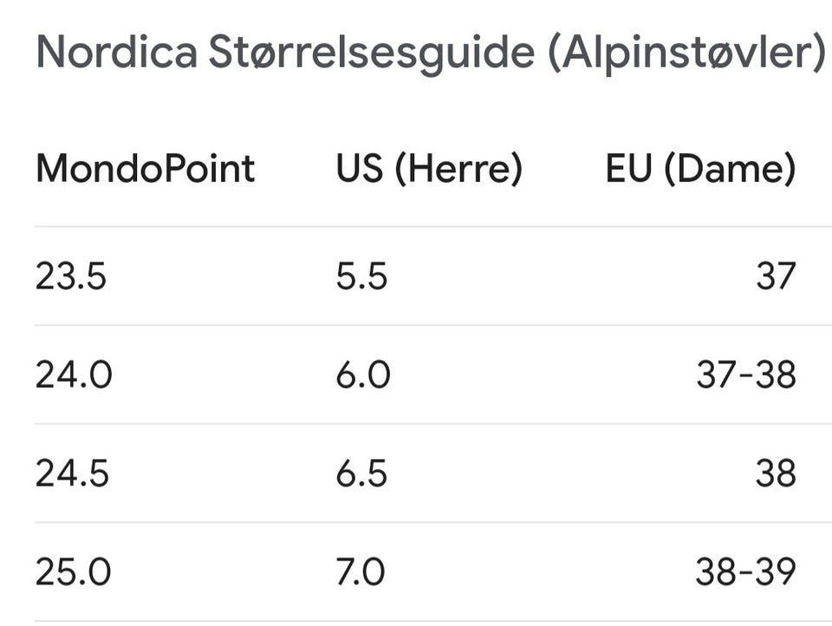The width and height of the screenshot is (832, 626).
Task: Select the MondoPoint column header
Action: [x=146, y=169]
